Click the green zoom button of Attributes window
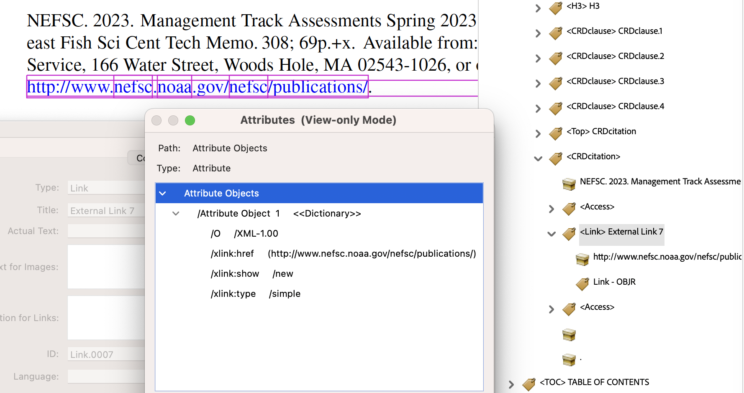Screen dimensions: 744x393 [190, 120]
